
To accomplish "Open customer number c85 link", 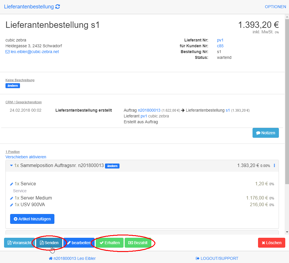I will [220, 46].
